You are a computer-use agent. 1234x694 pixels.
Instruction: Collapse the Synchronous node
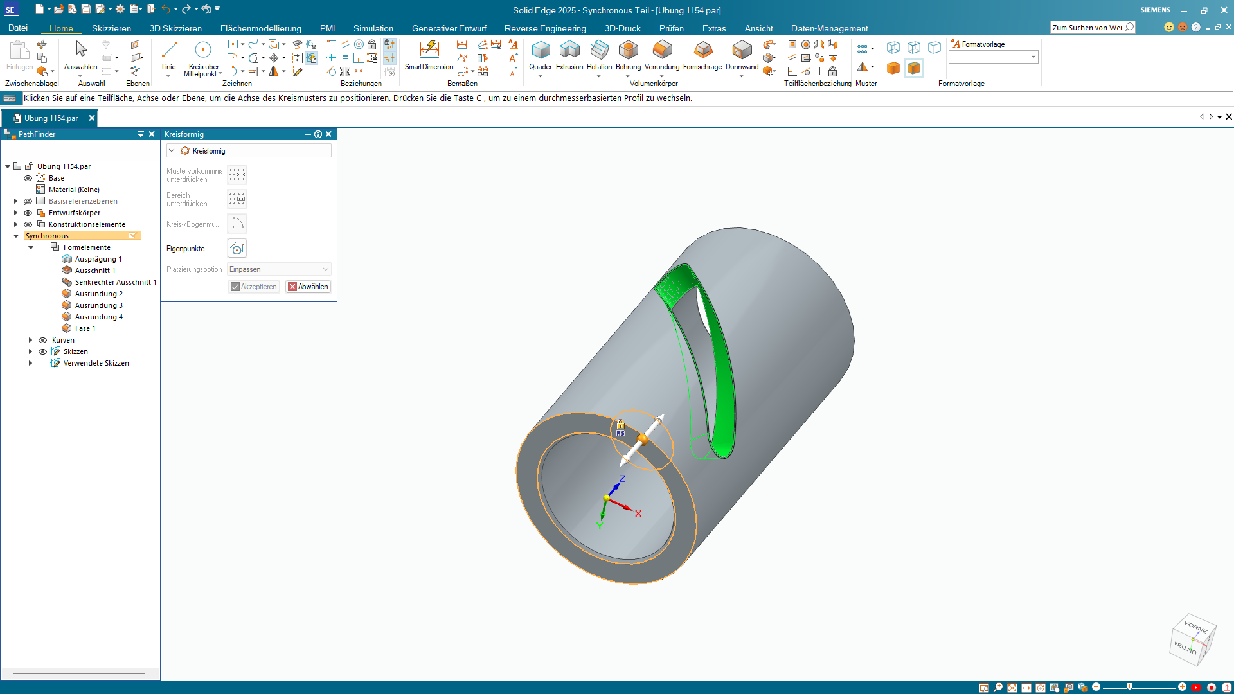pos(16,236)
